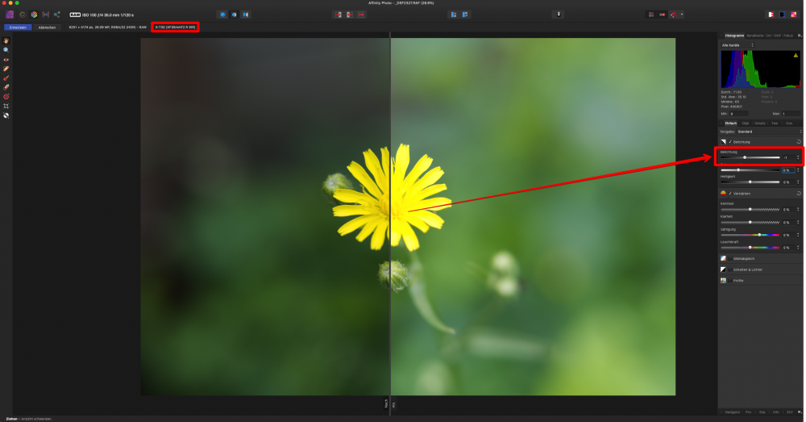Switch to the Bandbreite tab
806x422 pixels.
[754, 36]
